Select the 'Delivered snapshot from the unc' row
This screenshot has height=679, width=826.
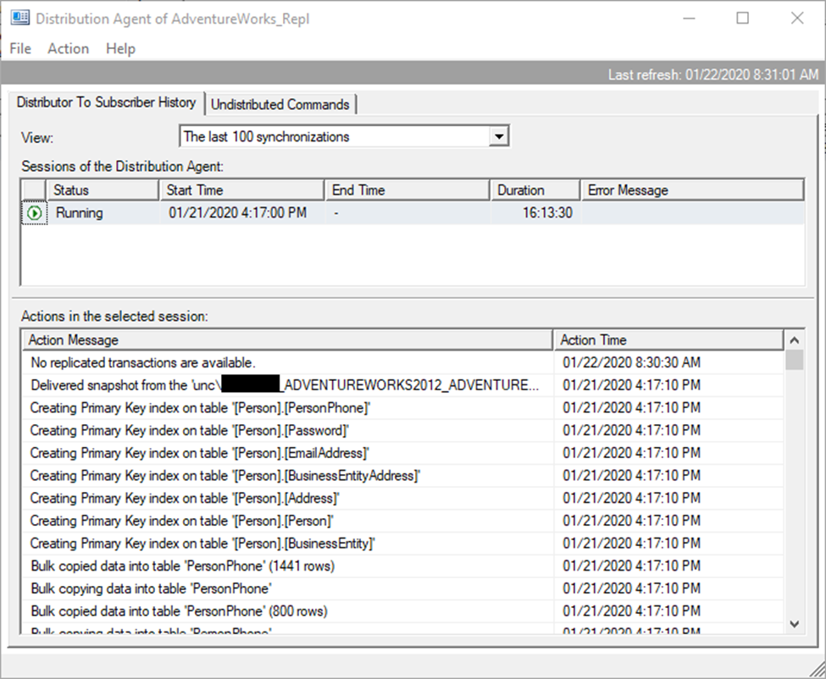tap(403, 385)
